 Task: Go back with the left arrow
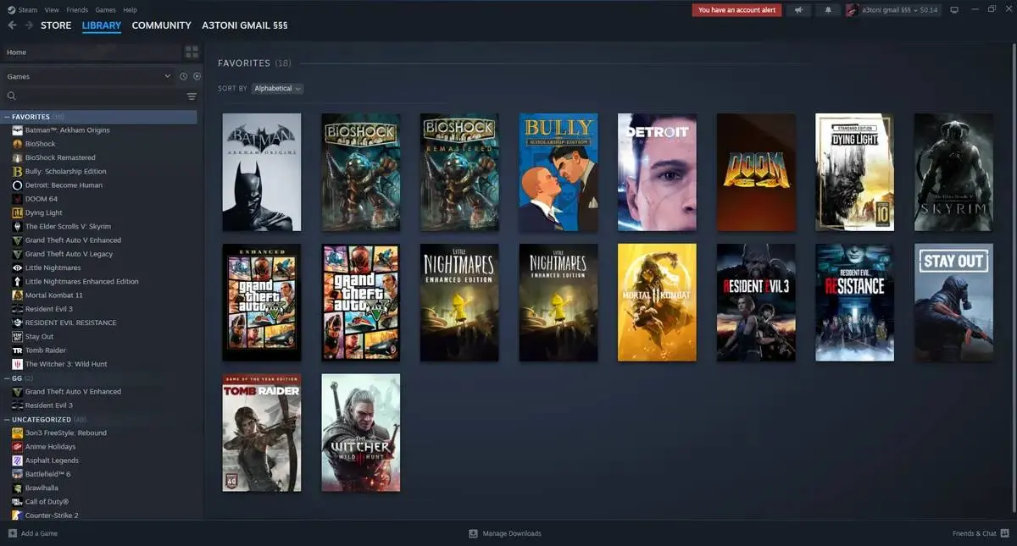click(12, 25)
